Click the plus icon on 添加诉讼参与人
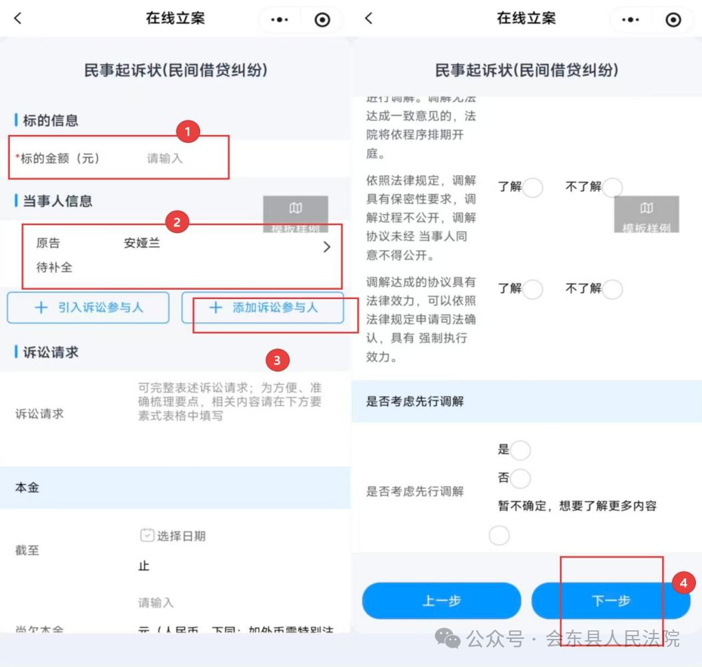 (216, 307)
